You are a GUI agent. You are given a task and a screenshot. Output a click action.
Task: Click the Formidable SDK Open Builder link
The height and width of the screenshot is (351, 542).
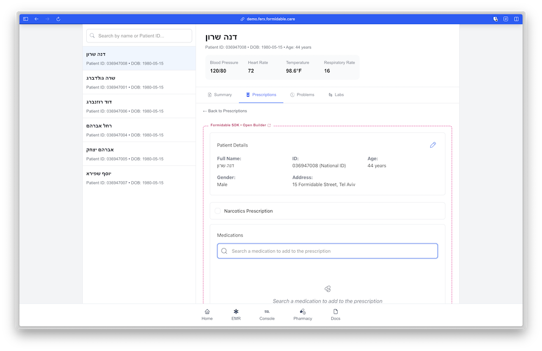[x=238, y=125]
